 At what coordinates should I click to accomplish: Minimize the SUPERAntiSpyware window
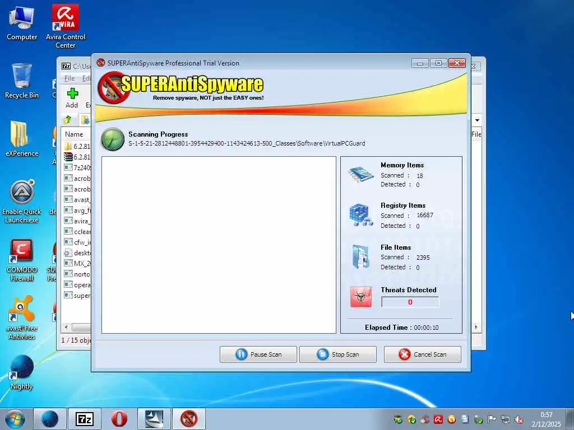tap(420, 63)
